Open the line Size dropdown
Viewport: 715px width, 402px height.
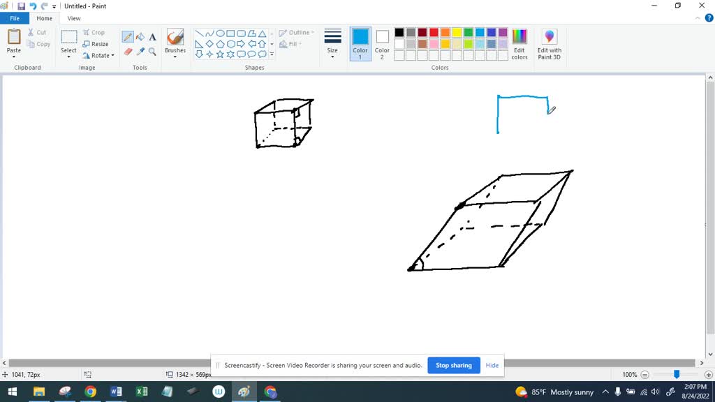332,43
